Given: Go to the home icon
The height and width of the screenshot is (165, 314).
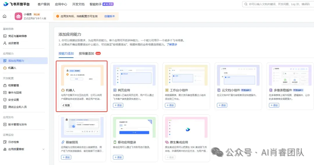Looking at the screenshot, I should [x=4, y=16].
